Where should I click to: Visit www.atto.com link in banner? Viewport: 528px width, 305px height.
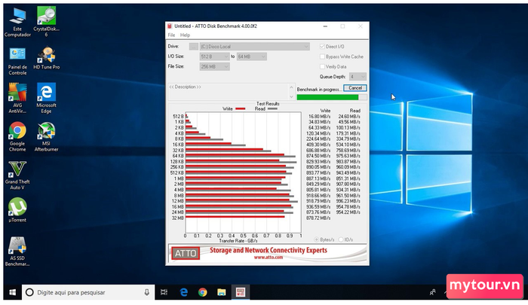(x=269, y=258)
